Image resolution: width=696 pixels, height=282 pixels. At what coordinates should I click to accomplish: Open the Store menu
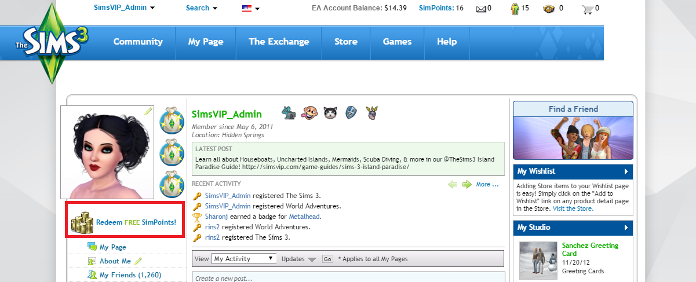pyautogui.click(x=346, y=42)
